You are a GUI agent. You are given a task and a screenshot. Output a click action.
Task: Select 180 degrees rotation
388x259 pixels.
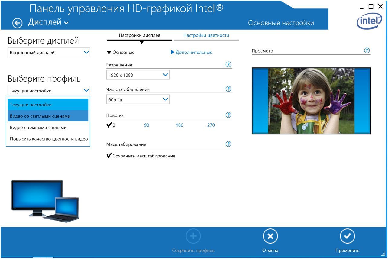pos(179,125)
